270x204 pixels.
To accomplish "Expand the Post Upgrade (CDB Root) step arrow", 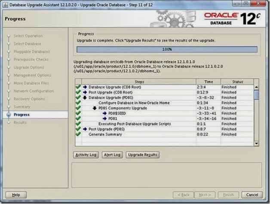I will point(85,92).
